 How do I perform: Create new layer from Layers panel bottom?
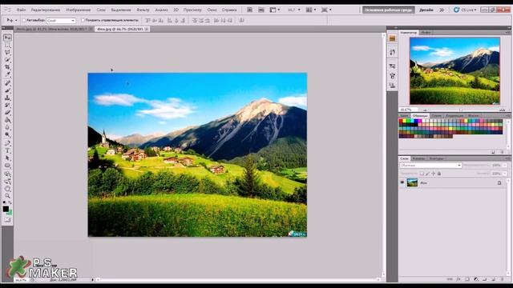(x=494, y=279)
